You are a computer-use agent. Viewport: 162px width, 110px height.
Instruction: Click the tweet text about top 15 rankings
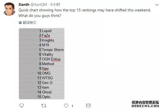85,13
